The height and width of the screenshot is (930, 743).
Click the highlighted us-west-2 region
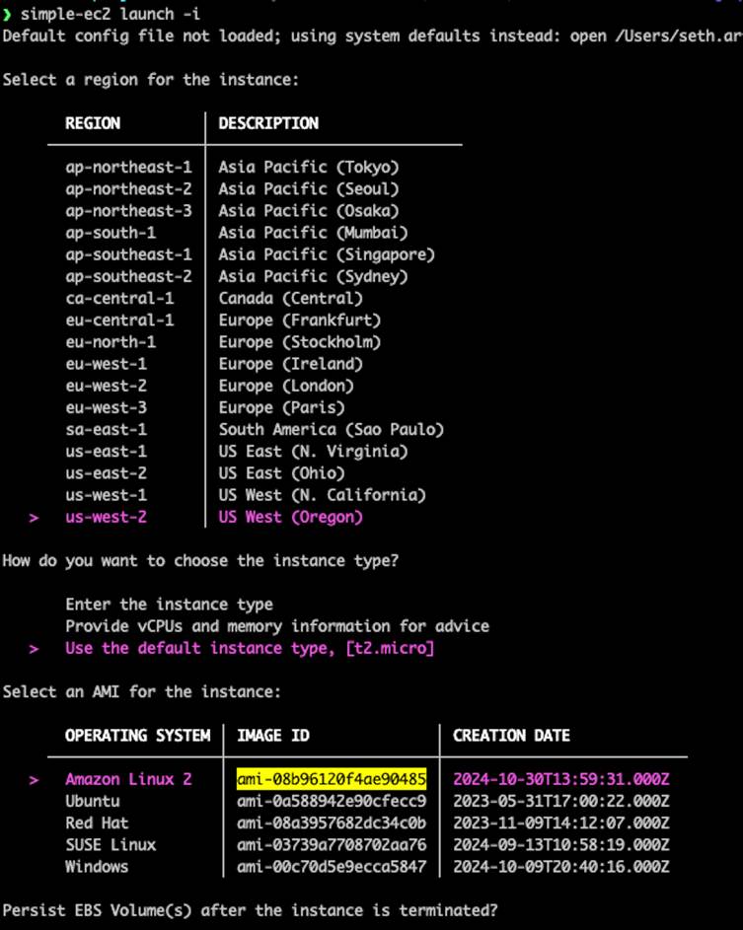tap(107, 517)
